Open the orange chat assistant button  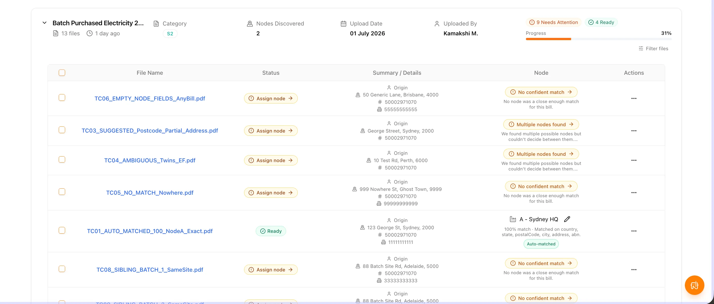click(694, 285)
